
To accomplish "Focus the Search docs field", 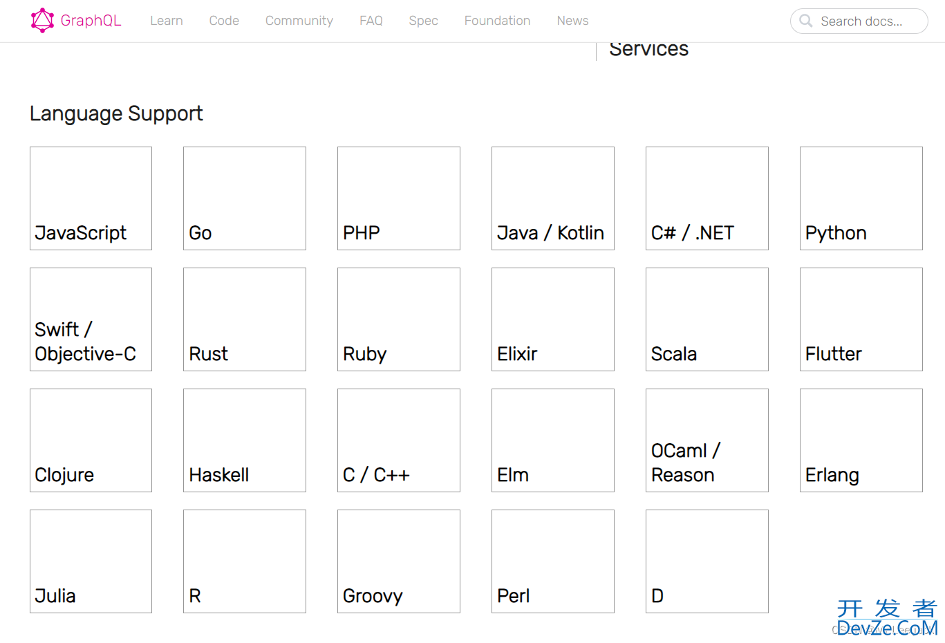I will 859,21.
